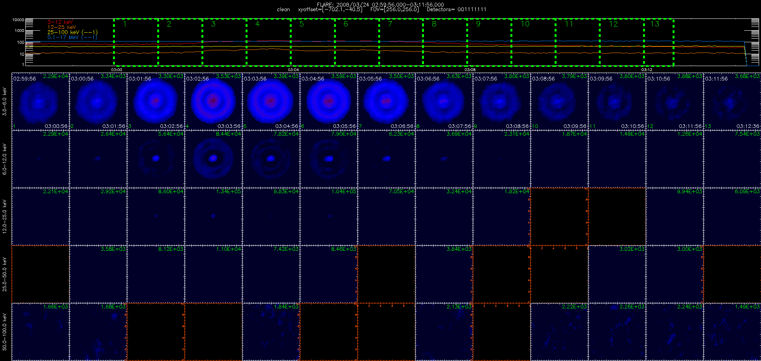The height and width of the screenshot is (361, 761).
Task: Select the 12.0-25.0 keV image with peak 1.34E+05
Action: click(213, 217)
